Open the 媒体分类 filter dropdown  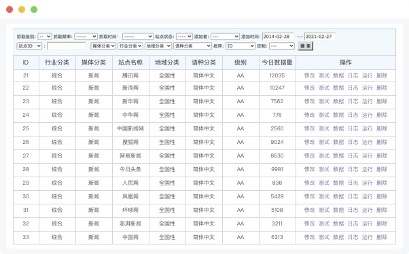tap(103, 46)
